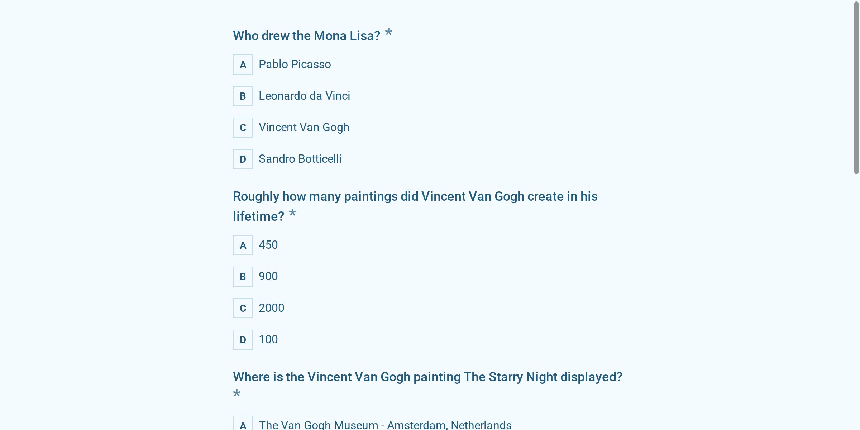
Task: Click letter D box next to 100
Action: (x=243, y=340)
